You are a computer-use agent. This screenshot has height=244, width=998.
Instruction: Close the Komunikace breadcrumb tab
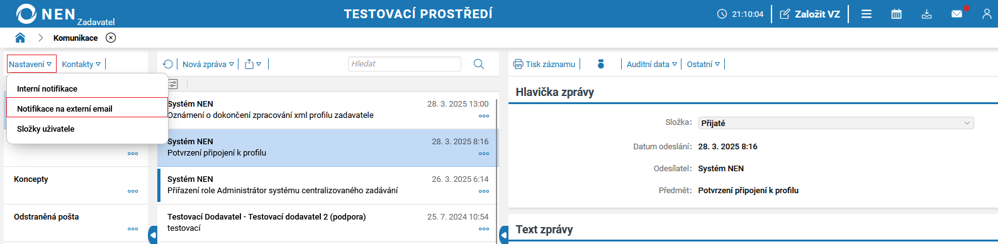tap(111, 38)
